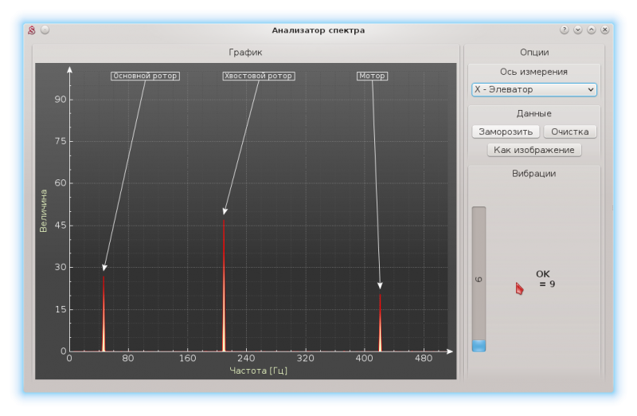The image size is (637, 416).
Task: Close the Анализатор спектра window
Action: click(x=605, y=30)
